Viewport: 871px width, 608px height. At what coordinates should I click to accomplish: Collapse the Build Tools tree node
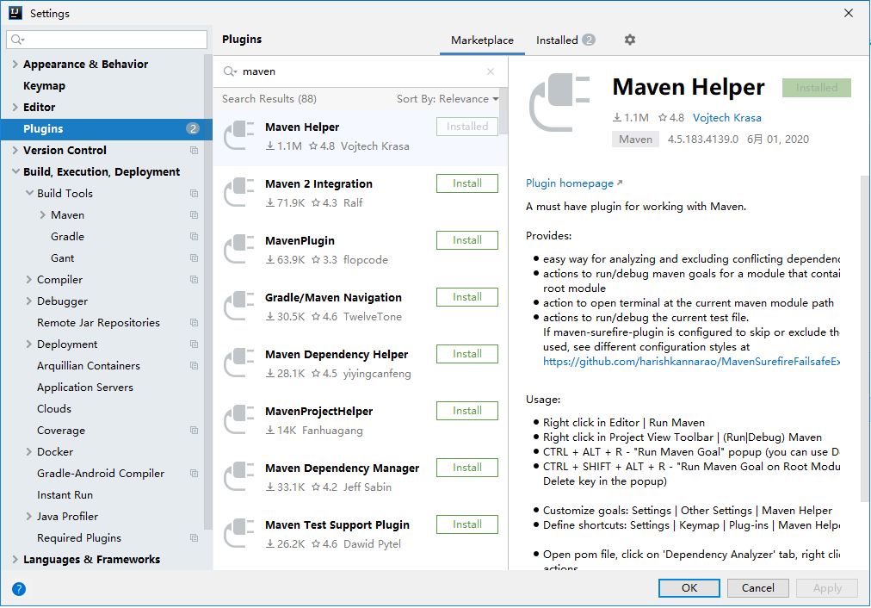click(29, 193)
